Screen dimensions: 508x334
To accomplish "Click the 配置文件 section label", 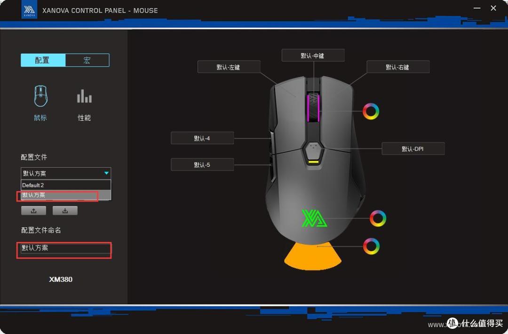I will tap(34, 157).
